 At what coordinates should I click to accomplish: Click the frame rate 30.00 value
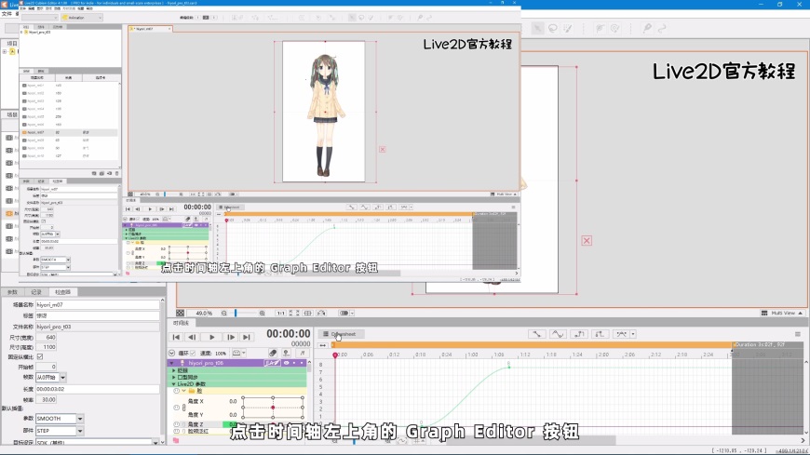click(x=46, y=400)
